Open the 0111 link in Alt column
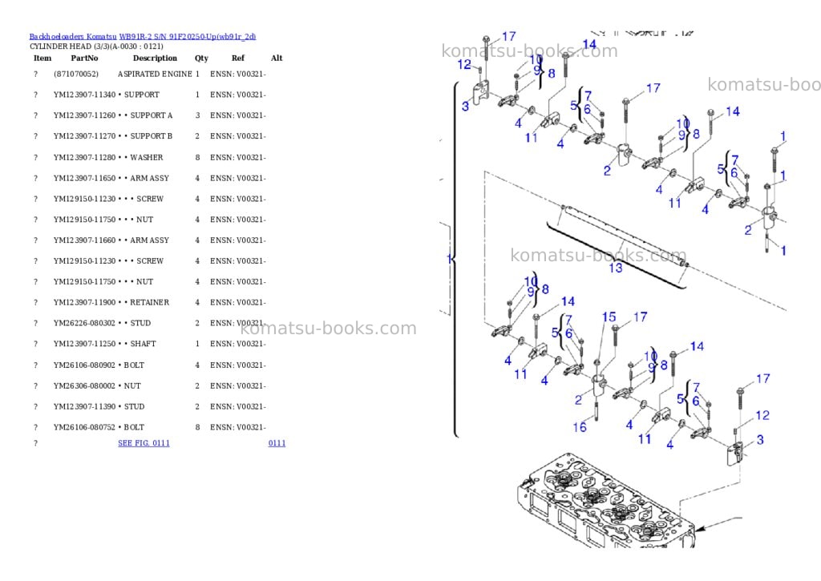821x581 pixels. tap(277, 443)
